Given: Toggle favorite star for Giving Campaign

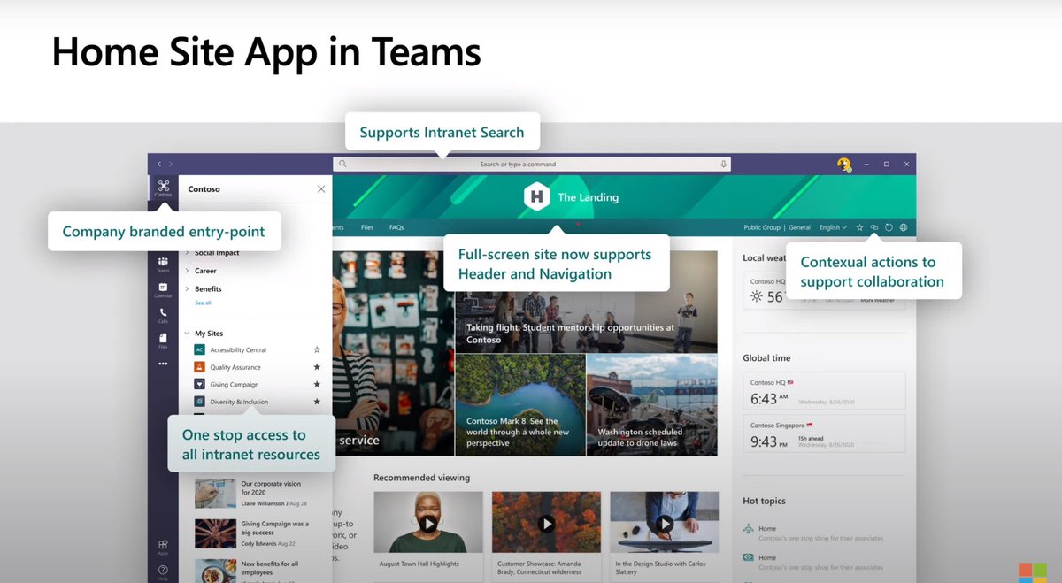Looking at the screenshot, I should [x=317, y=385].
